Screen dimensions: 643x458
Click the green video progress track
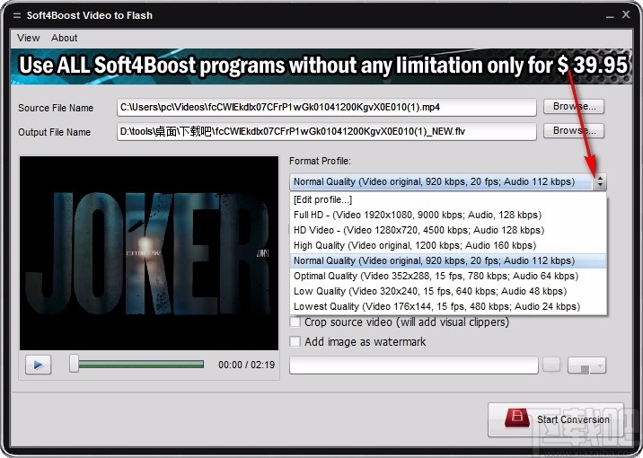(x=141, y=364)
